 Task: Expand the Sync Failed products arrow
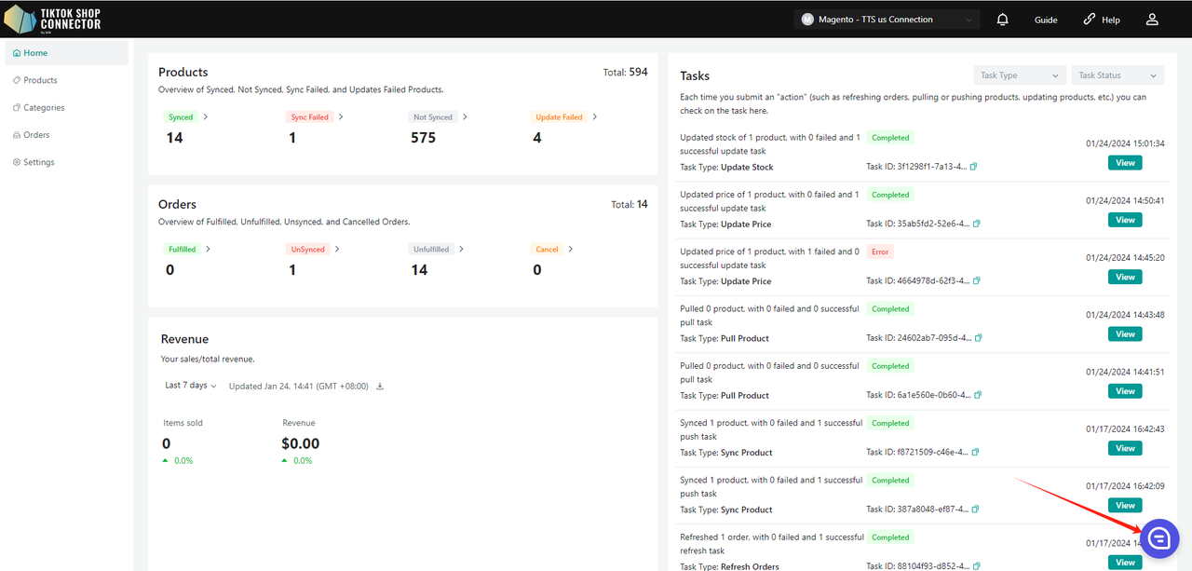(x=341, y=117)
